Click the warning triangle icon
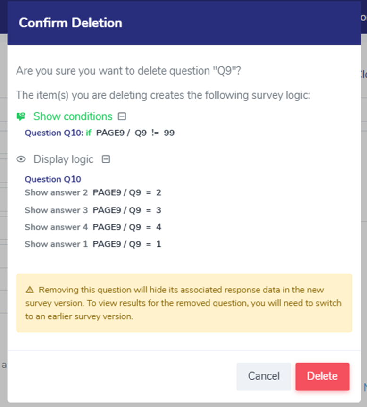The height and width of the screenshot is (407, 367). pyautogui.click(x=30, y=290)
